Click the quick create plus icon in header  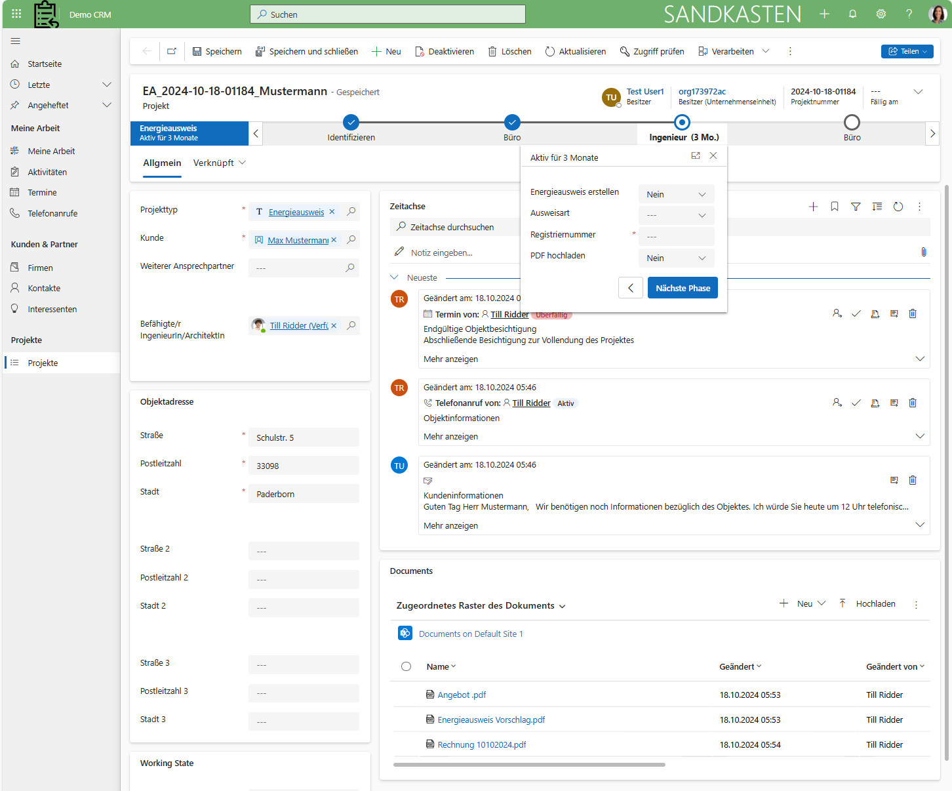click(x=824, y=14)
